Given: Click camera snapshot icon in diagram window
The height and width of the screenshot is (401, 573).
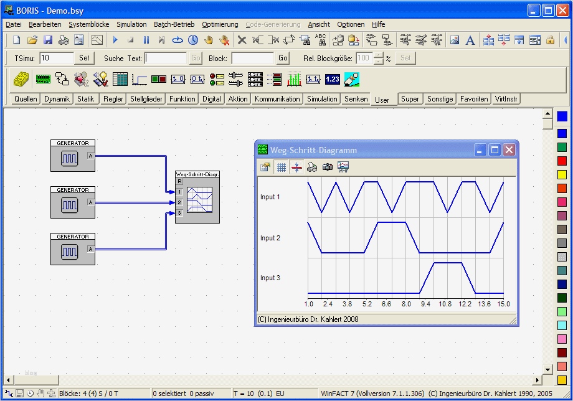Looking at the screenshot, I should 328,167.
